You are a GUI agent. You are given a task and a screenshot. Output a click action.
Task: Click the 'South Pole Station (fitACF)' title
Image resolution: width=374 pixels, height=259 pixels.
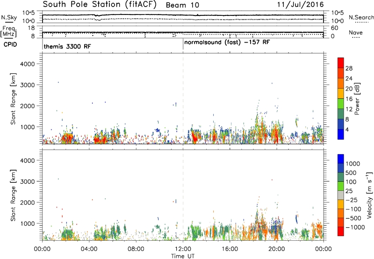coord(100,5)
